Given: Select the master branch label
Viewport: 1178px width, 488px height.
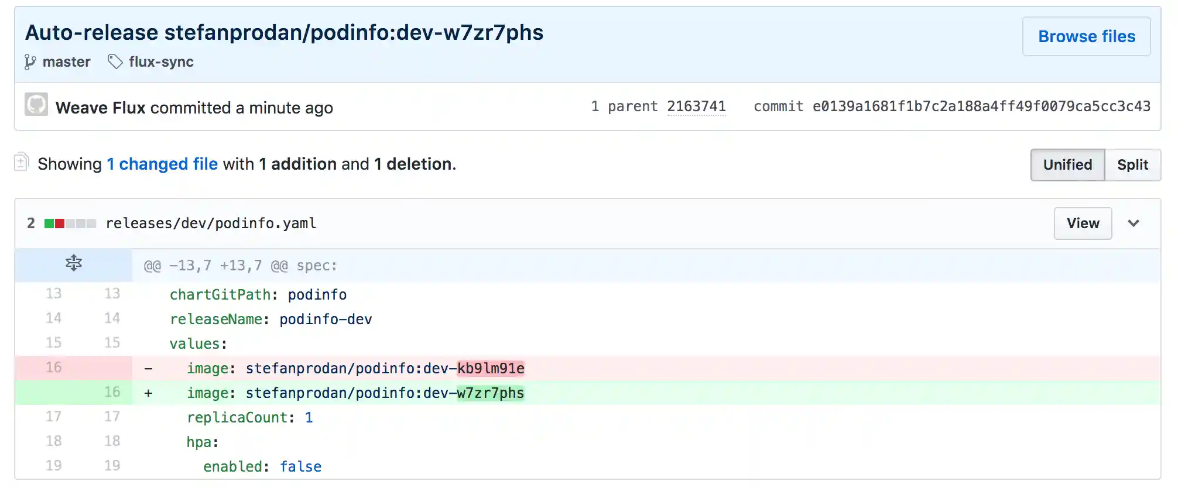Looking at the screenshot, I should (66, 61).
